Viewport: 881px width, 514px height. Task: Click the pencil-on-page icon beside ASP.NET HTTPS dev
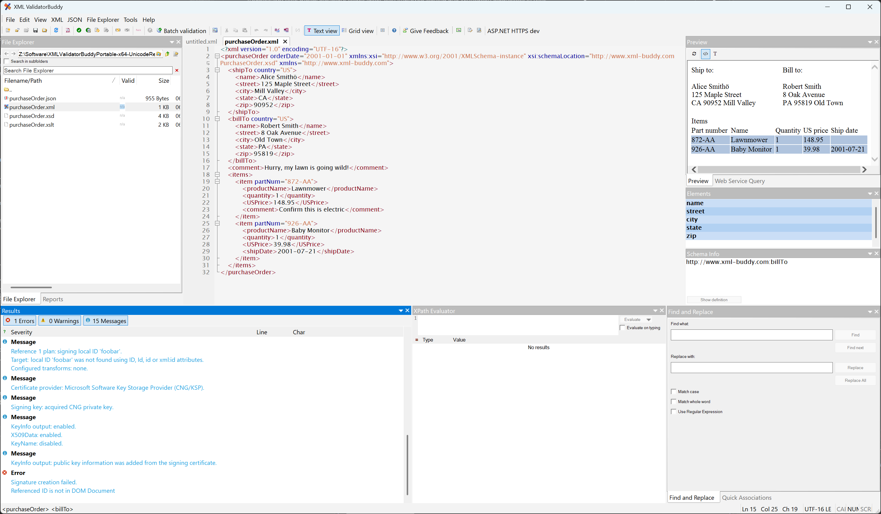[x=470, y=30]
